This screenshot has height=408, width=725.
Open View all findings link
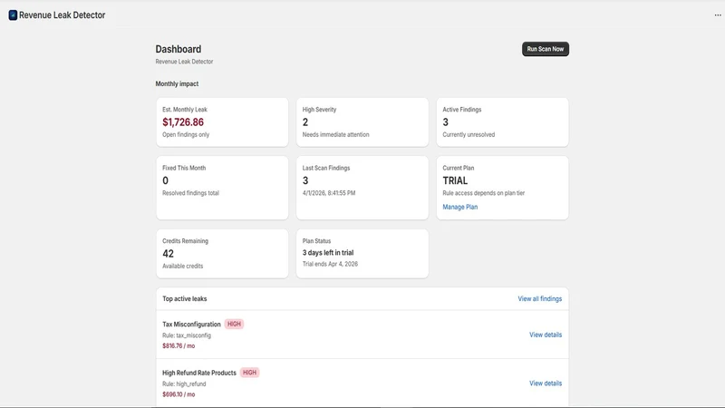click(x=539, y=299)
